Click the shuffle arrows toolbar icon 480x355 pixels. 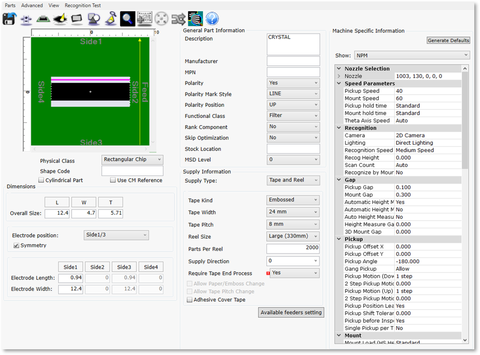point(179,19)
